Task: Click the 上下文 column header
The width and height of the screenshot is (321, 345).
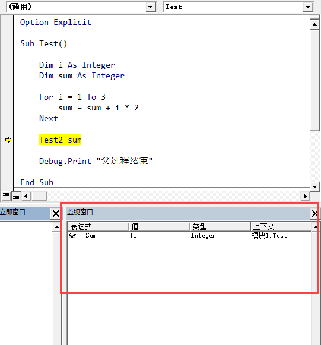Action: [x=281, y=226]
